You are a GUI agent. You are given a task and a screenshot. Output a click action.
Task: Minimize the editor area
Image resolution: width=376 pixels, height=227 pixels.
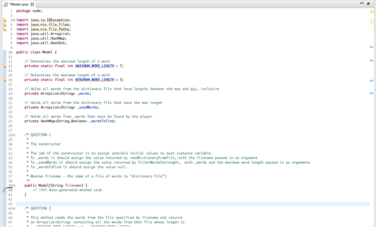click(361, 3)
